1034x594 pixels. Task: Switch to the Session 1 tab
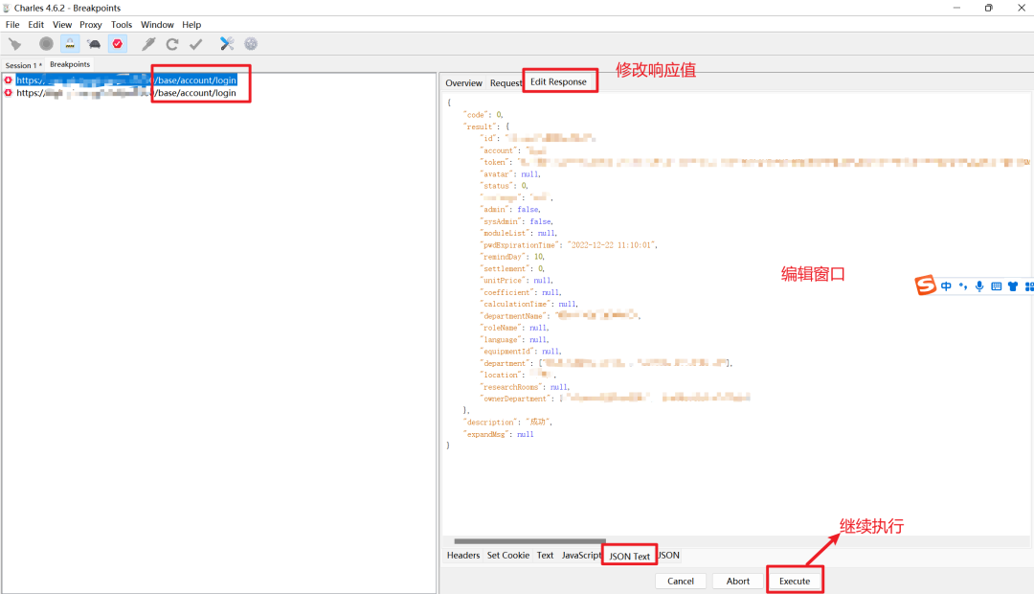[23, 65]
